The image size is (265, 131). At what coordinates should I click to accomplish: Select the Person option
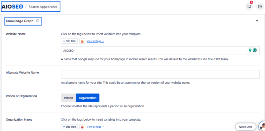tap(68, 98)
